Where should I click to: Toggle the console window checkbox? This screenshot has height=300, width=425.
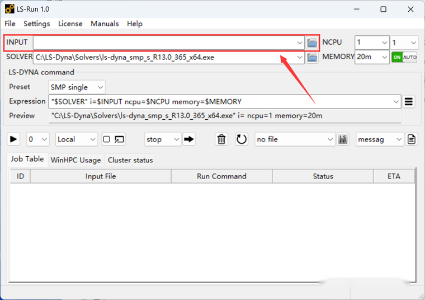tap(106, 139)
